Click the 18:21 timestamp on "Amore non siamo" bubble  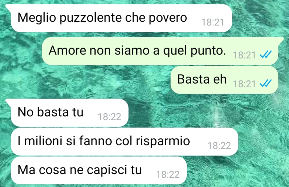[244, 55]
